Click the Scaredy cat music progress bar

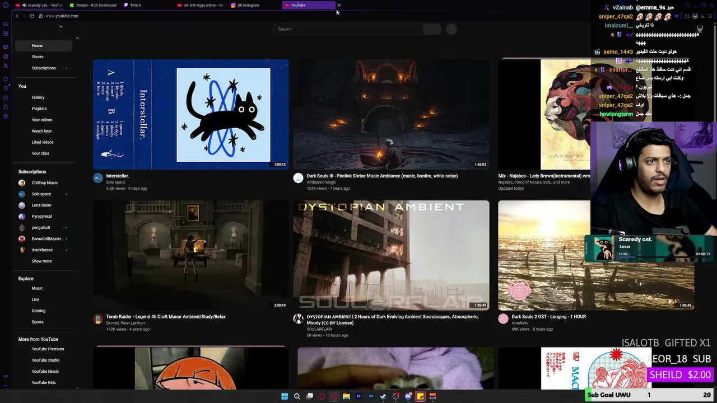(664, 257)
